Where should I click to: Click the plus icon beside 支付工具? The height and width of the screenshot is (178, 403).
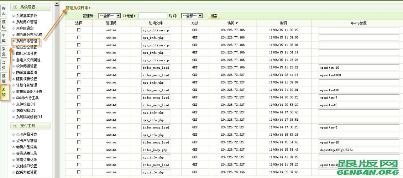(15, 126)
